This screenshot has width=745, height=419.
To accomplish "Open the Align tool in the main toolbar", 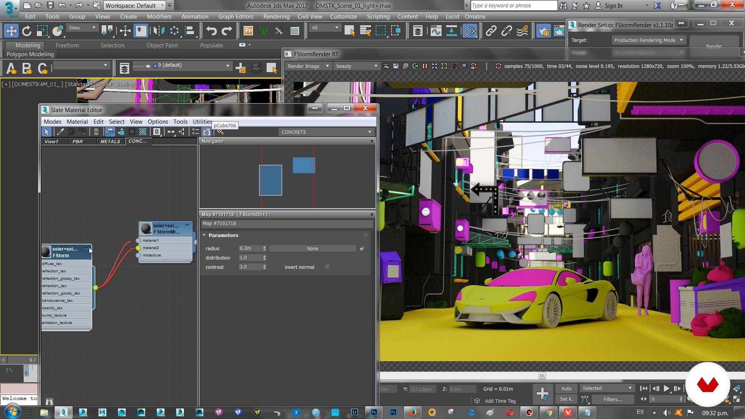I will click(190, 31).
